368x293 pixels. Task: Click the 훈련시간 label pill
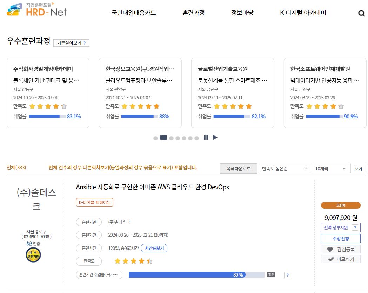pos(89,248)
